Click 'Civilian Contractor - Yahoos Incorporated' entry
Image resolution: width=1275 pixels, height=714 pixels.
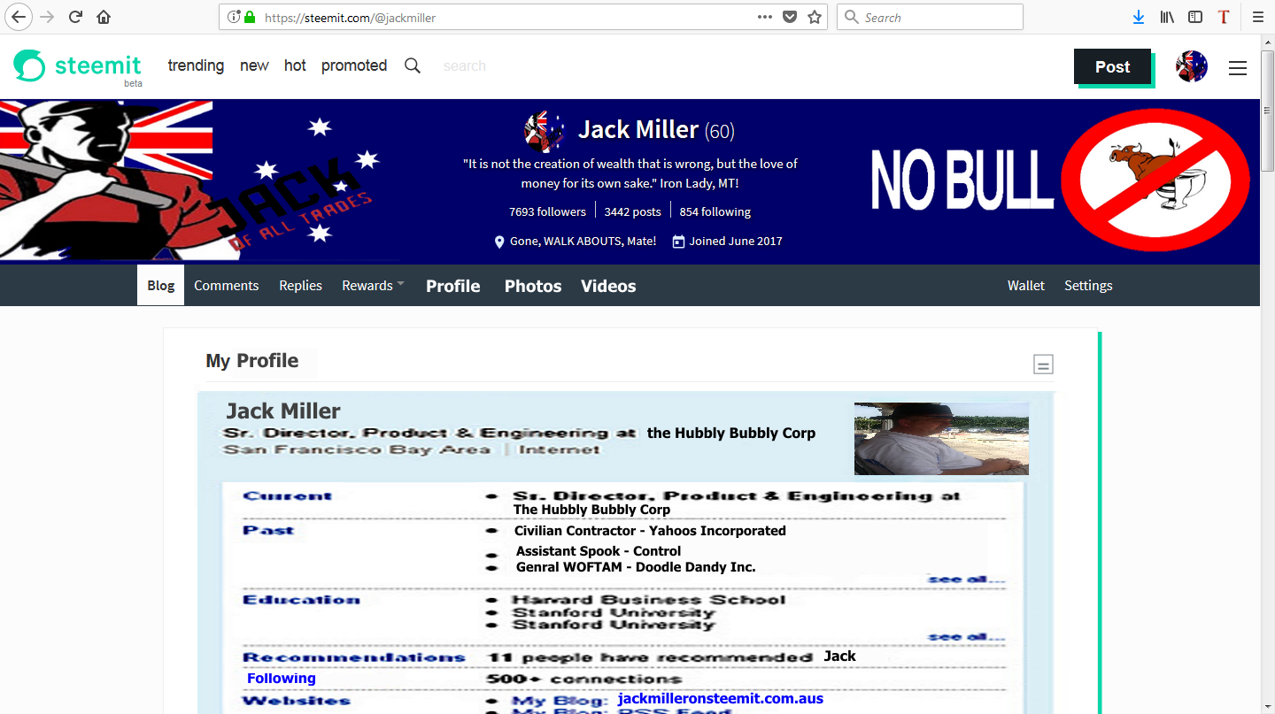point(650,531)
